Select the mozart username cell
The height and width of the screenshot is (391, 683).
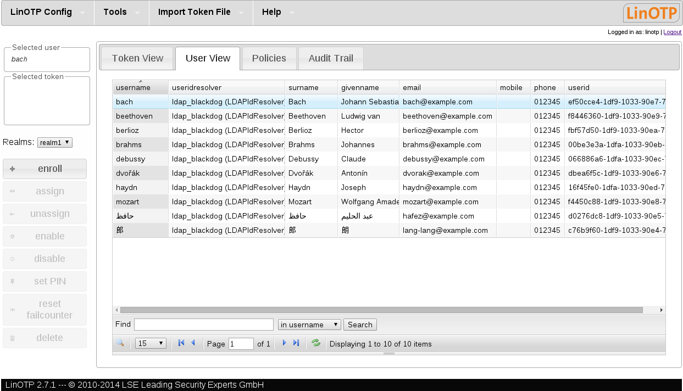(x=141, y=202)
